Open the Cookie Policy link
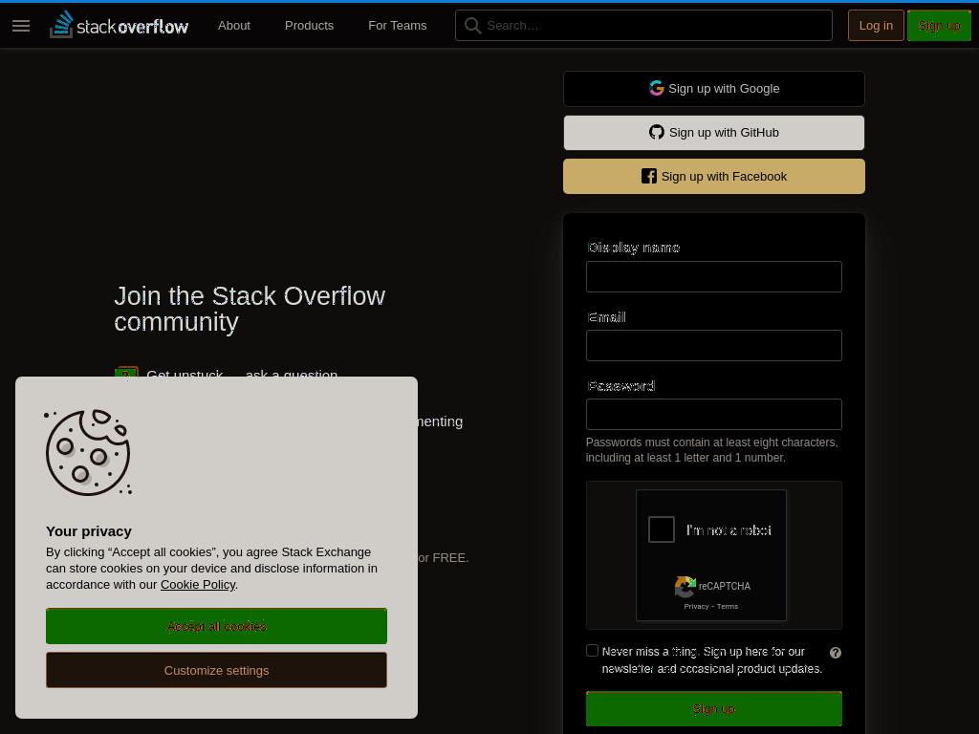Screen dimensions: 979x734 [x=198, y=585]
